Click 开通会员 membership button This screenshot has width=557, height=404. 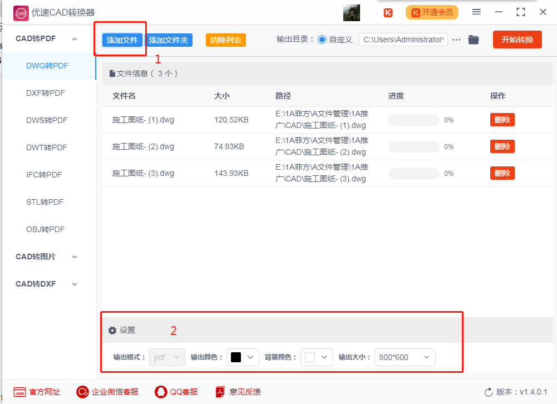[x=432, y=12]
